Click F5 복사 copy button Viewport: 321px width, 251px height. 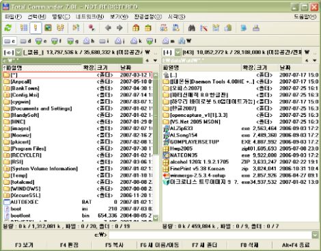click(x=114, y=245)
